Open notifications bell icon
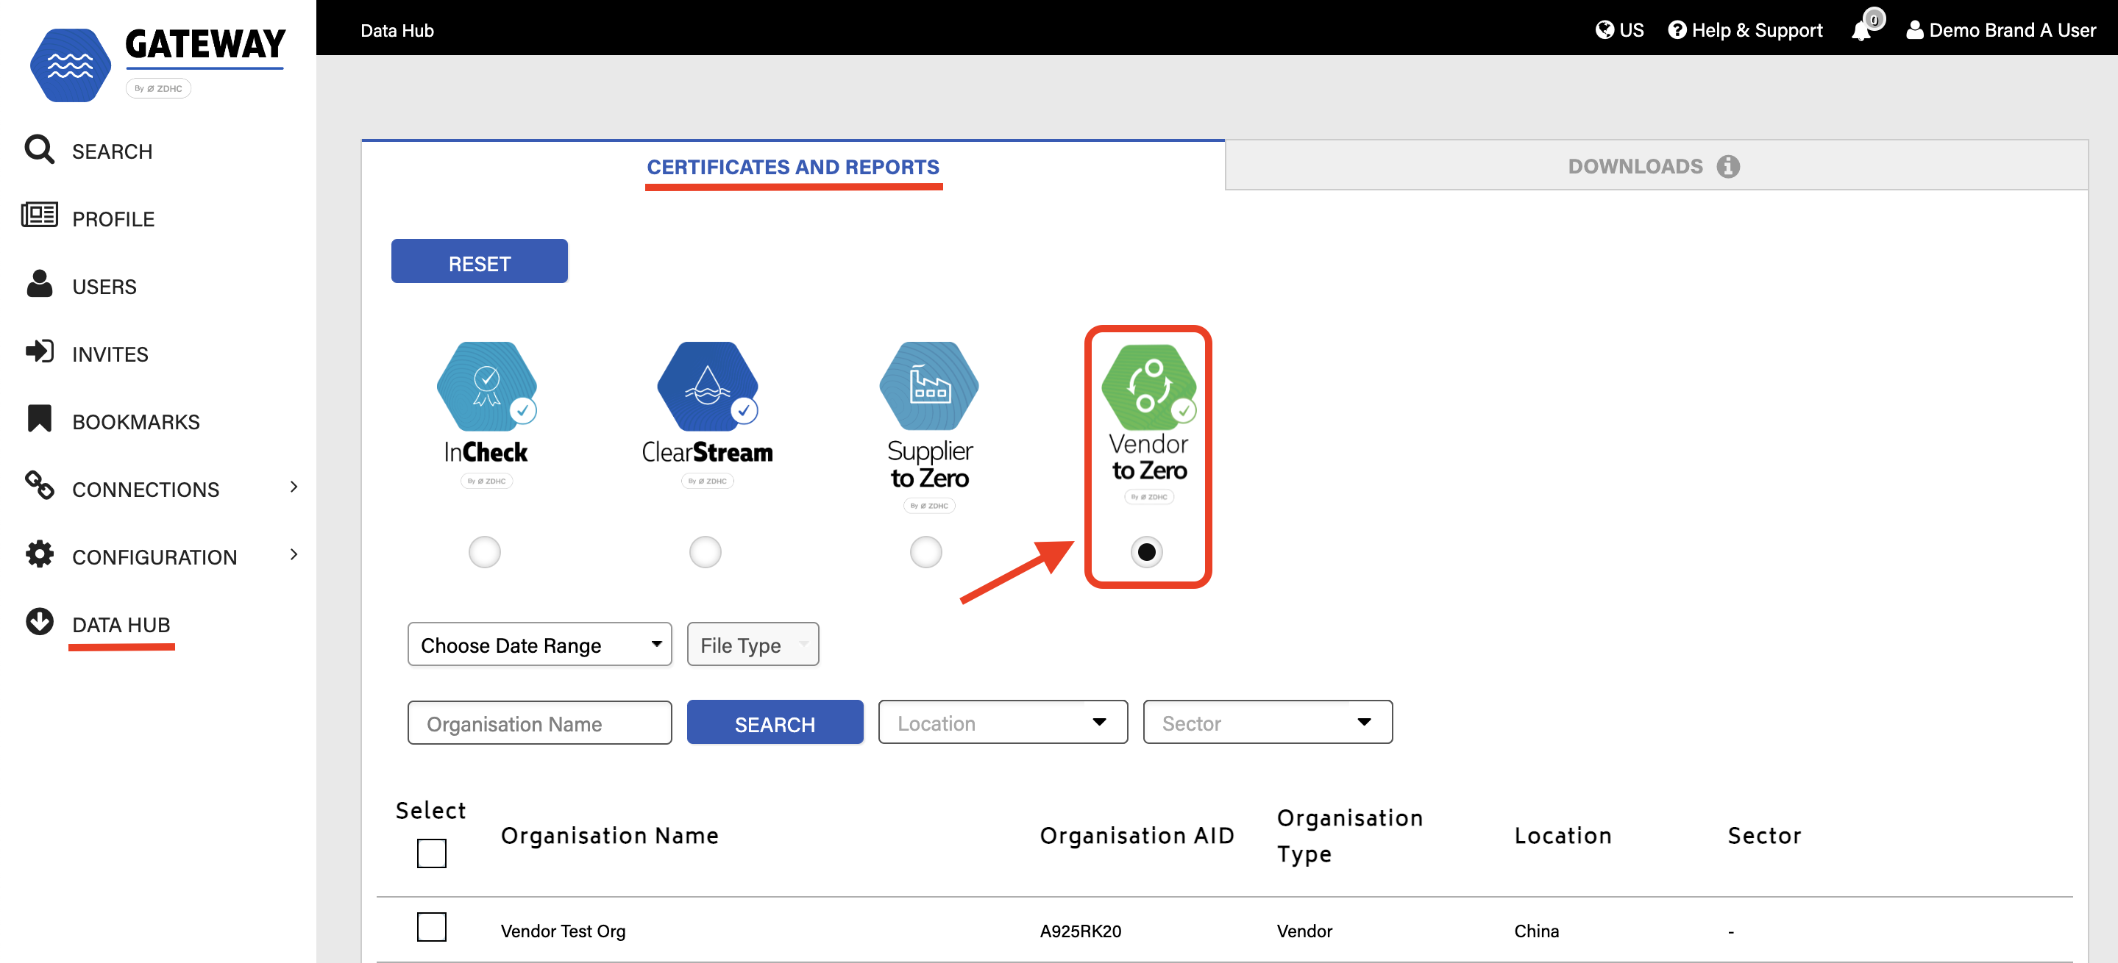The image size is (2118, 963). (1862, 29)
